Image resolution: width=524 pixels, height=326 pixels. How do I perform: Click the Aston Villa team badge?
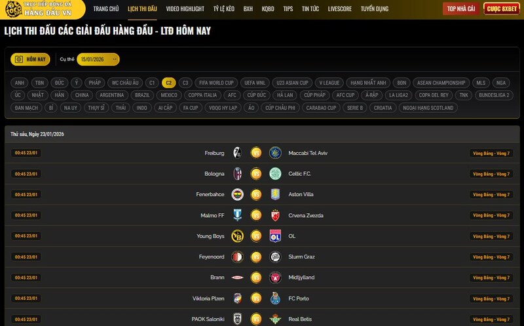tap(275, 194)
